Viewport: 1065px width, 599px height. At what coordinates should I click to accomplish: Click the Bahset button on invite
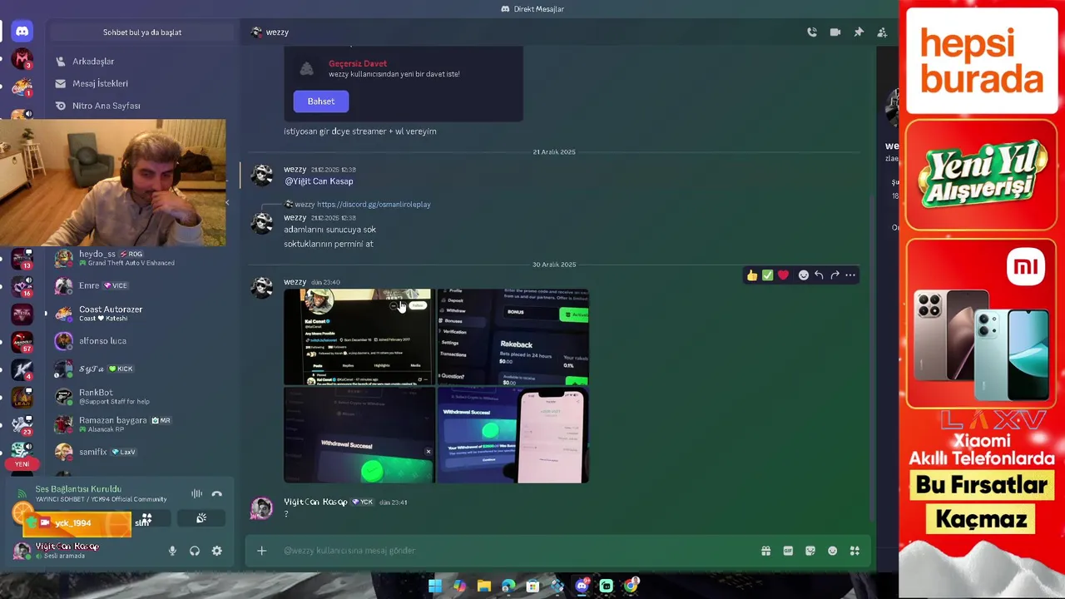coord(321,101)
